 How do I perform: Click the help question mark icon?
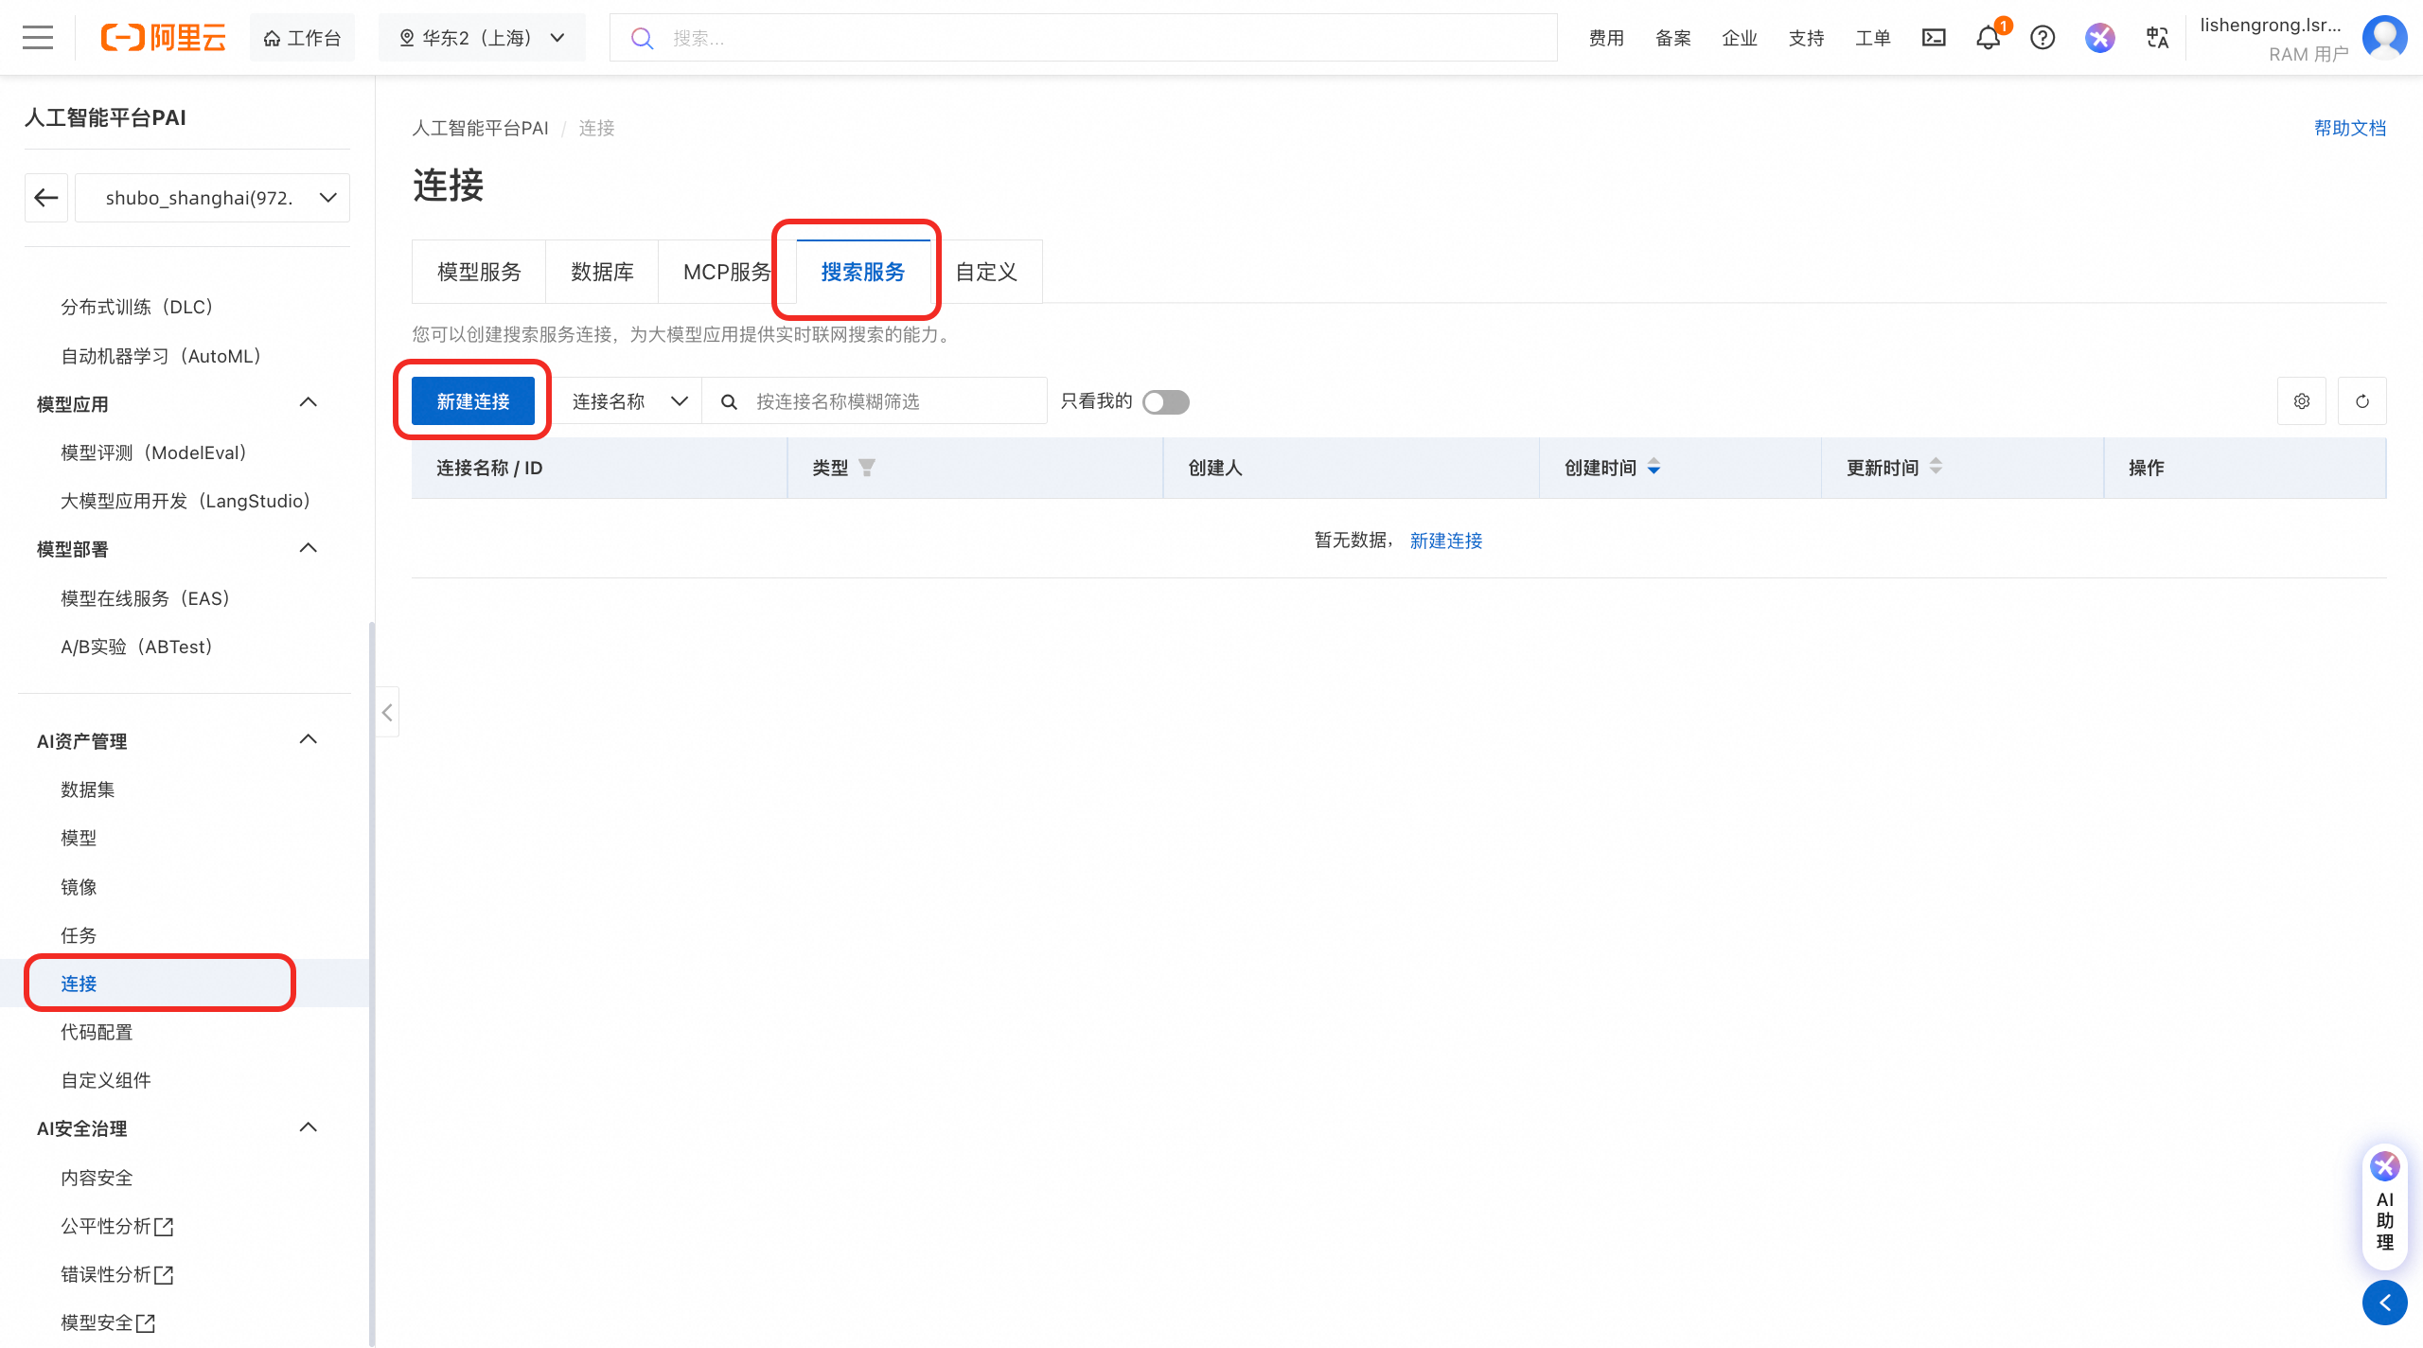(2043, 38)
